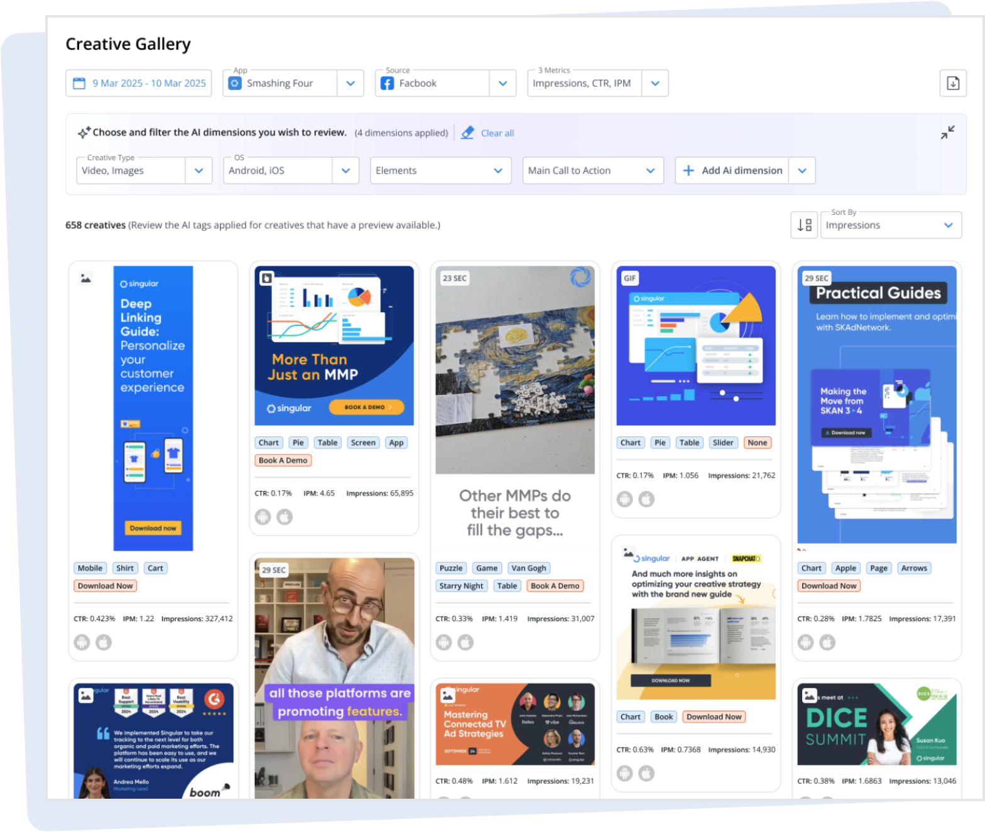Click Apple icon on Practical Guides card

pos(827,642)
